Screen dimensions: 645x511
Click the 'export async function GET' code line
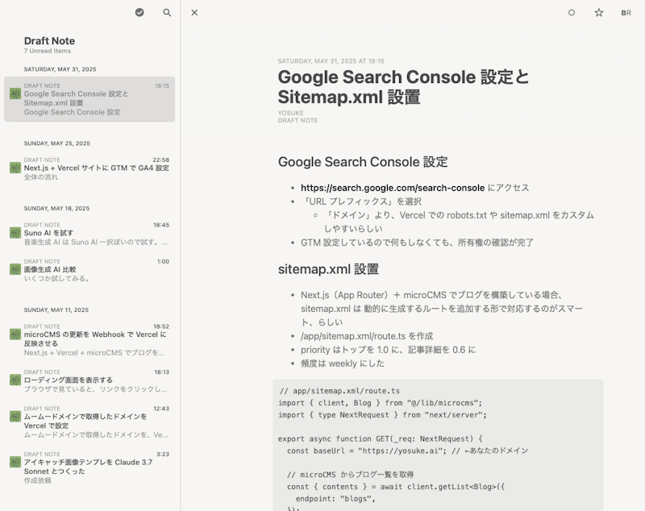pyautogui.click(x=381, y=438)
